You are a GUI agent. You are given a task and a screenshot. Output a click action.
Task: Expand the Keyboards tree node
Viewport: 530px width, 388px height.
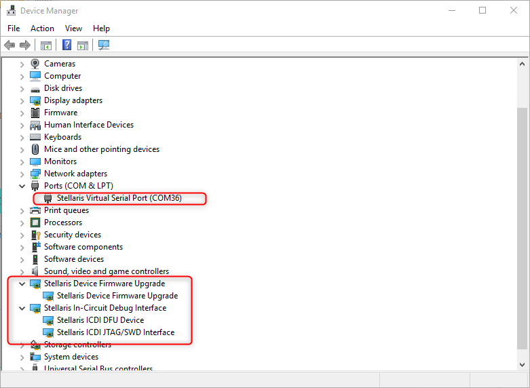(22, 138)
